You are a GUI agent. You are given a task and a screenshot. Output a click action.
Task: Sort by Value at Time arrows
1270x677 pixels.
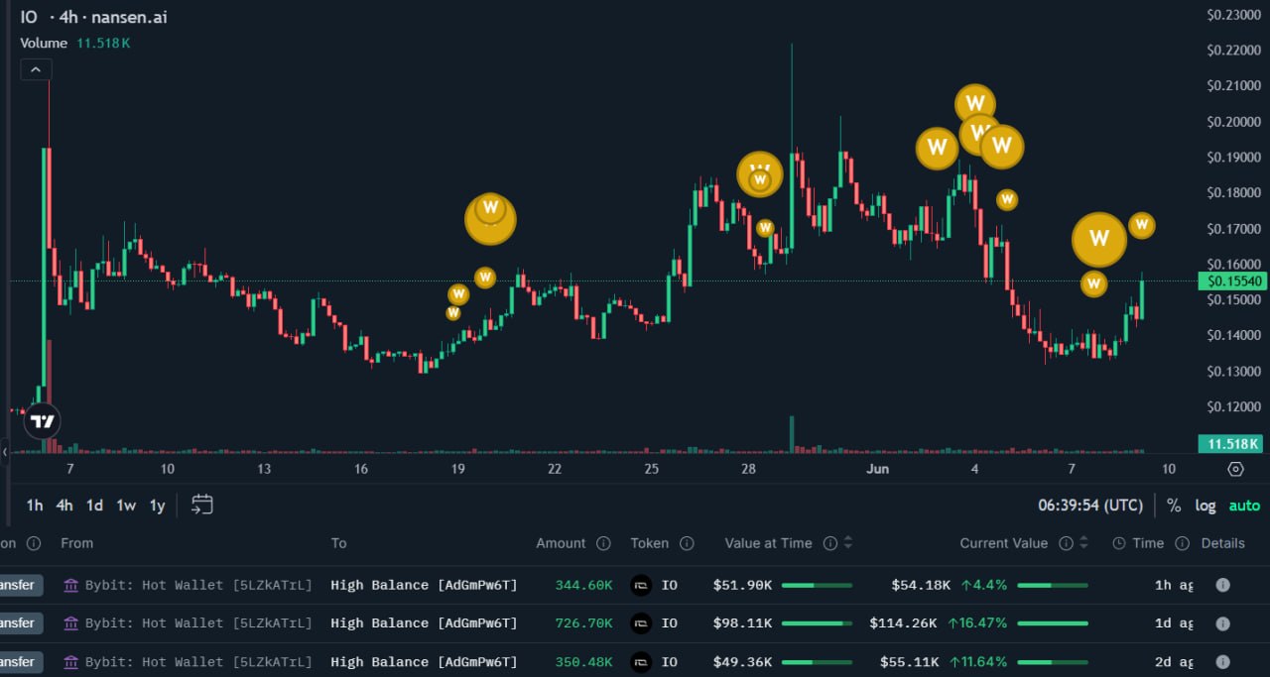click(848, 543)
